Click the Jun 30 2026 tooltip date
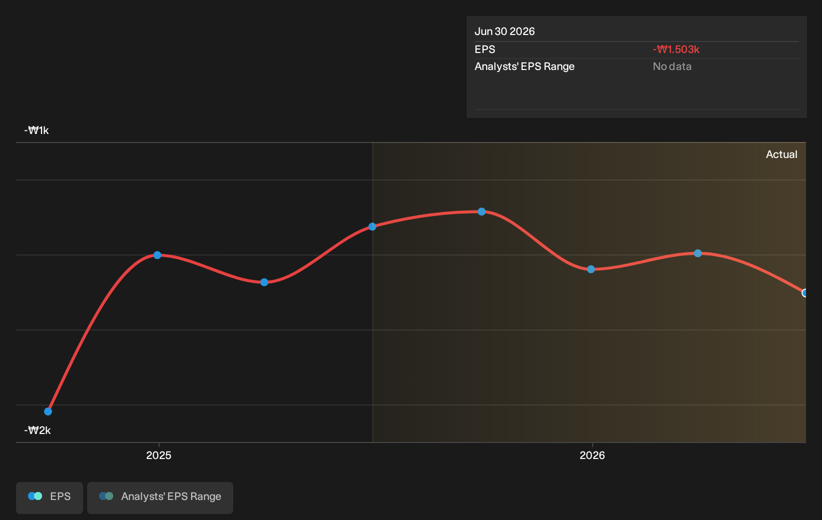 point(505,31)
